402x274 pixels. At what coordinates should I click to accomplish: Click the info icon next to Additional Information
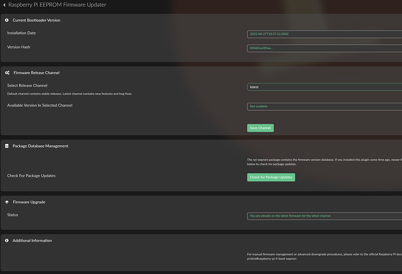(x=6, y=241)
